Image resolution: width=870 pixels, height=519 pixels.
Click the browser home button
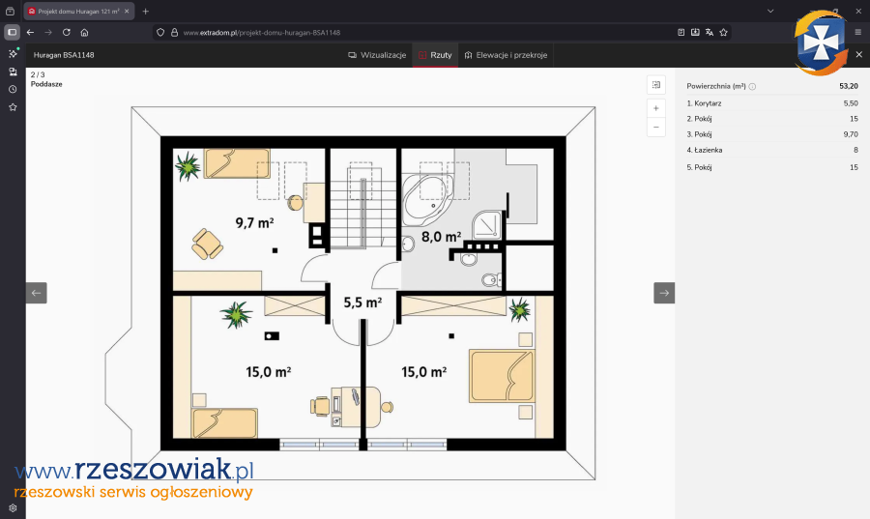point(84,32)
